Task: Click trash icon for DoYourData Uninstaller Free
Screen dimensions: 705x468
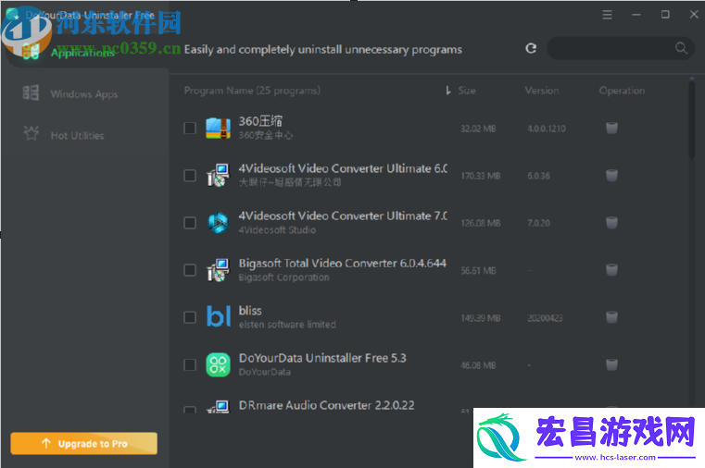Action: coord(611,364)
